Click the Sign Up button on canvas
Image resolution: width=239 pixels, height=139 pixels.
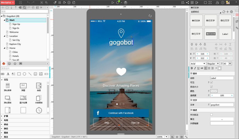pyautogui.click(x=135, y=123)
